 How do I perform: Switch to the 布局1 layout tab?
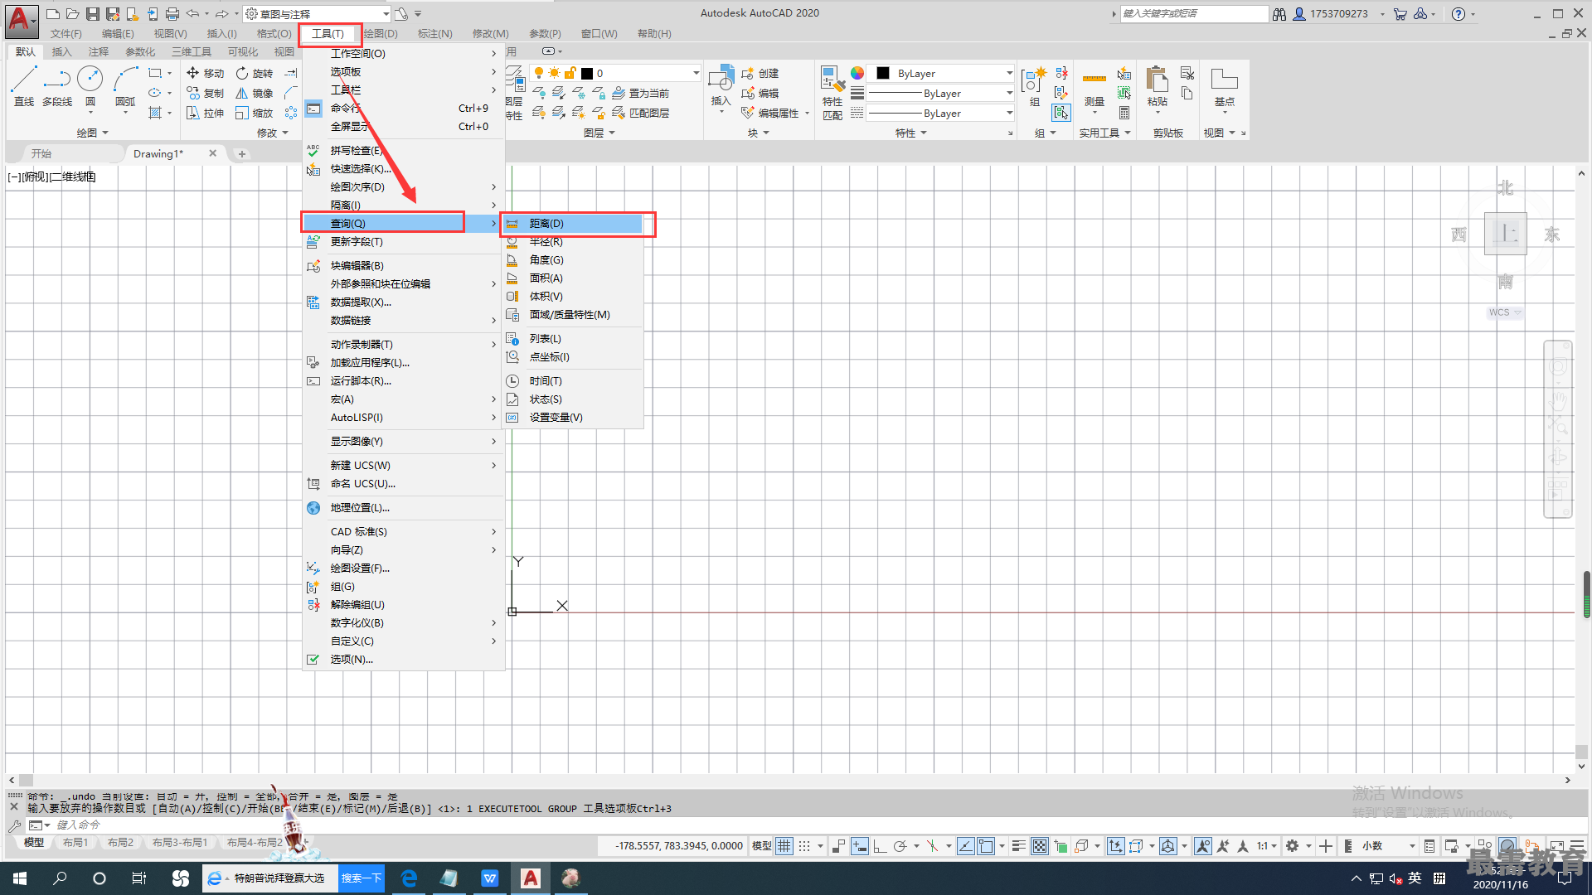tap(75, 842)
